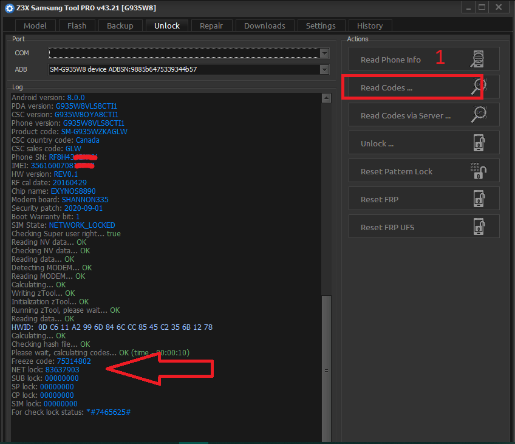Open the Backup tab

(120, 26)
